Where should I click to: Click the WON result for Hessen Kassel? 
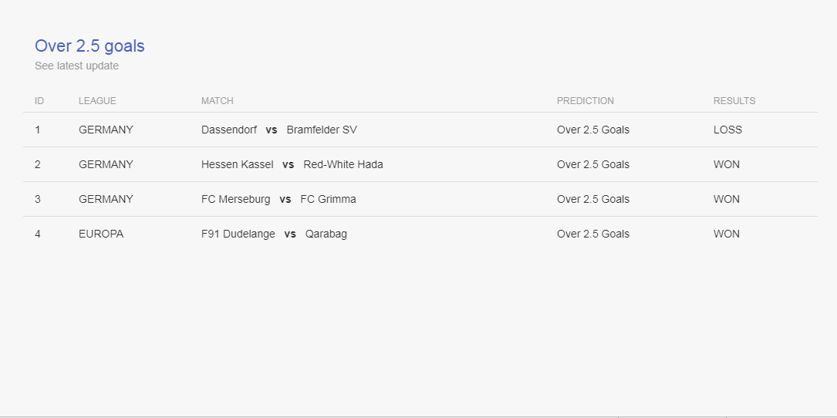coord(727,164)
